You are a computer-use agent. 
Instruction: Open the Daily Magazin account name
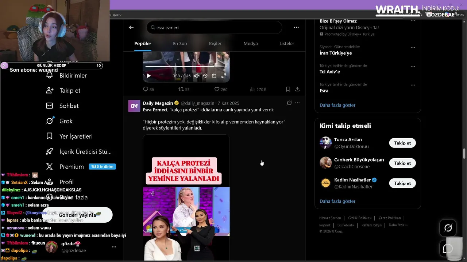(x=158, y=103)
